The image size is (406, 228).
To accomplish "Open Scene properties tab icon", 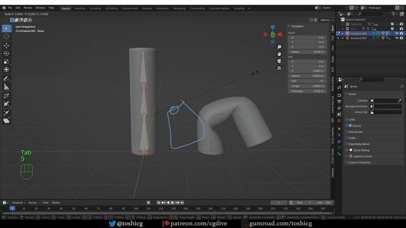I will coord(339,115).
